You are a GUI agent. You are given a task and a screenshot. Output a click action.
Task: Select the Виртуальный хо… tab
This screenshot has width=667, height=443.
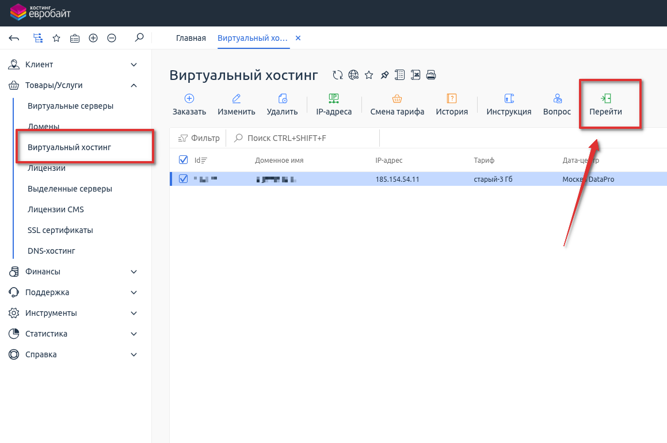tap(253, 39)
